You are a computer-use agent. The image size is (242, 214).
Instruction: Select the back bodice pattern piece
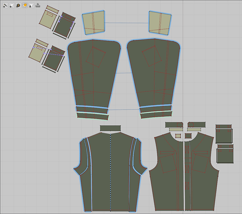point(111,172)
